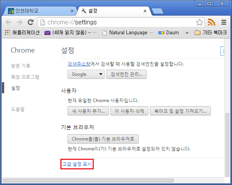Reload the page with refresh icon
Viewport: 232px width, 185px height.
31,22
